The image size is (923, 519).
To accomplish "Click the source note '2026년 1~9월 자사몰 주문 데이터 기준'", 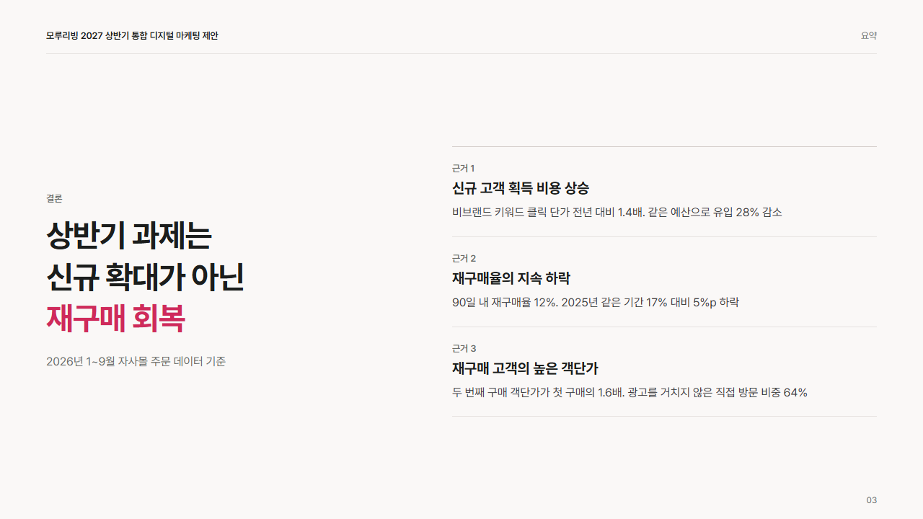I will [136, 361].
